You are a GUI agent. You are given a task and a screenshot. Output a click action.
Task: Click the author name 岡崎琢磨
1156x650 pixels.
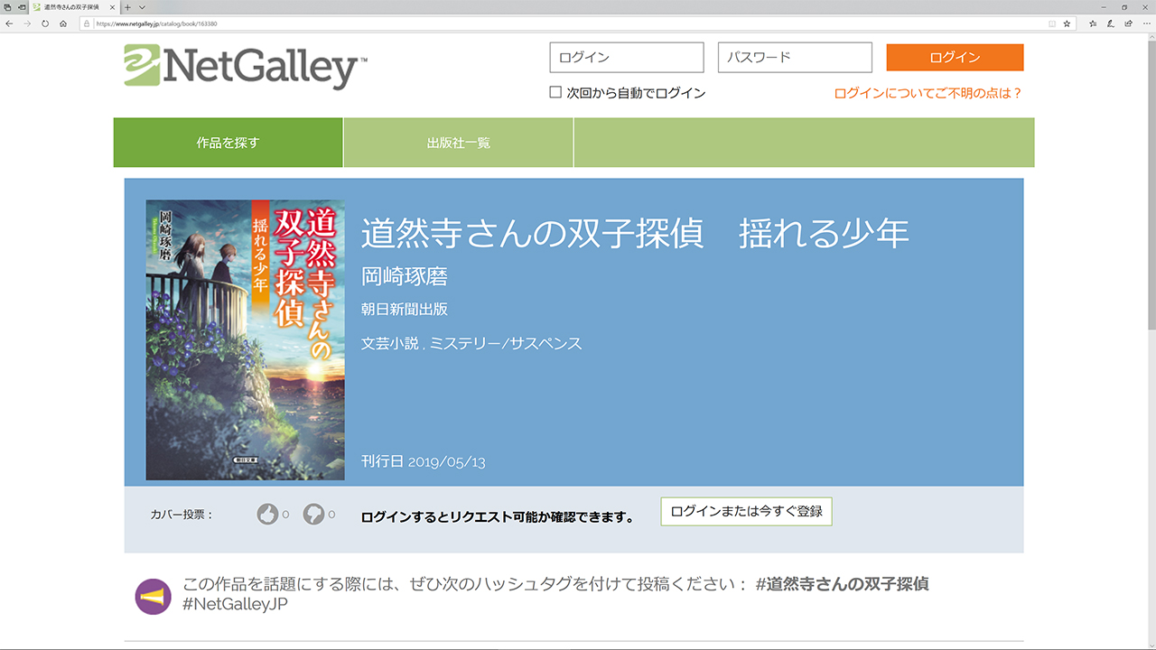pos(405,277)
